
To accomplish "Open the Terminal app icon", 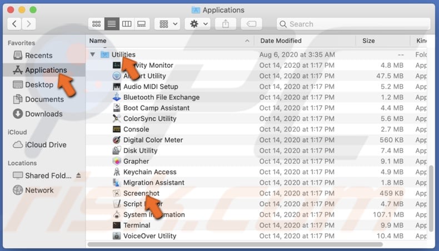I will coord(117,225).
